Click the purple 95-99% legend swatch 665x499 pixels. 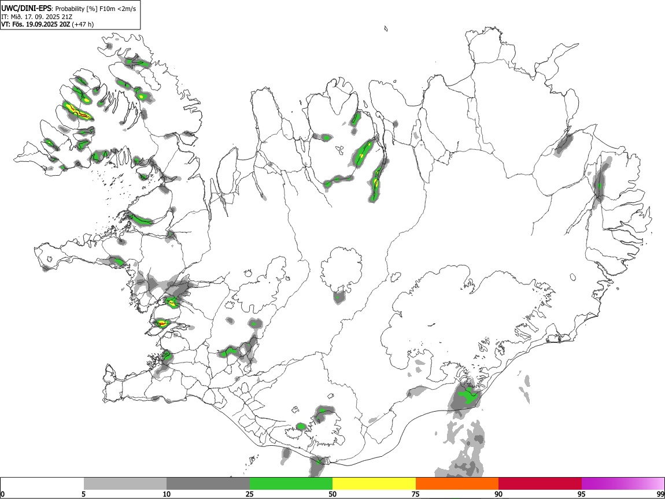click(623, 483)
